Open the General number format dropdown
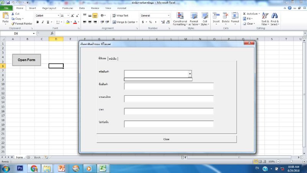This screenshot has width=307, height=173. click(x=168, y=16)
